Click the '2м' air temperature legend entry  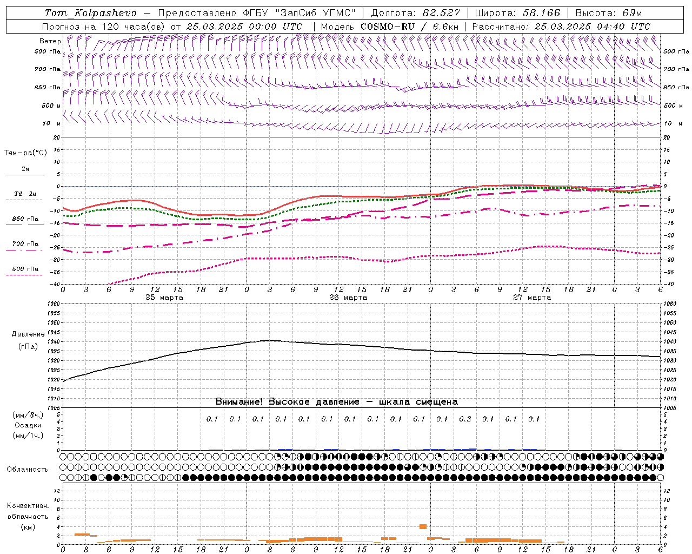(25, 169)
